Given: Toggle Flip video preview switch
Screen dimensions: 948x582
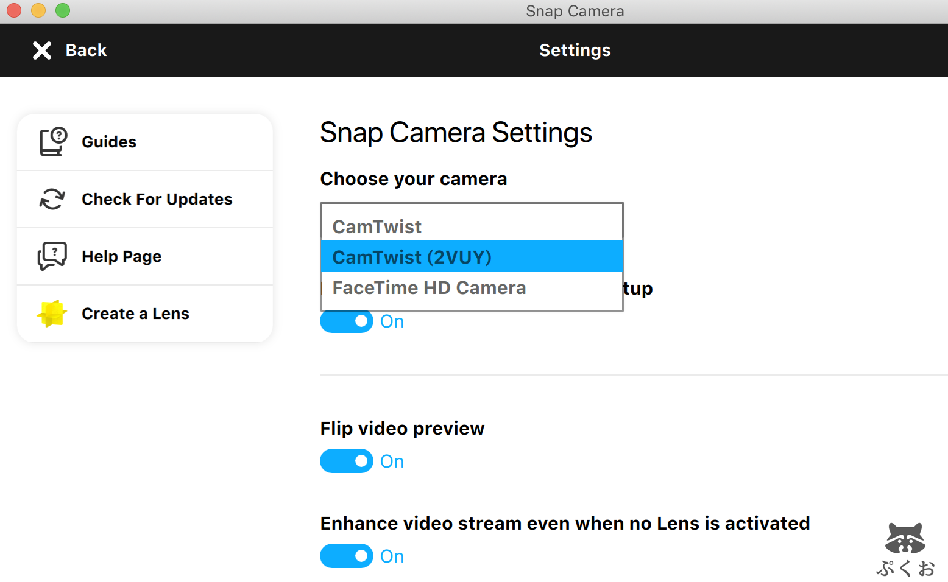Looking at the screenshot, I should tap(347, 461).
